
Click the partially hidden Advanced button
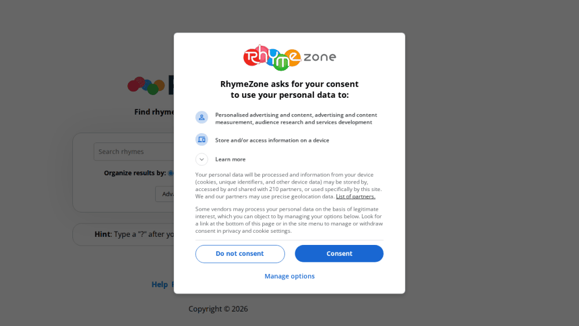pos(164,194)
